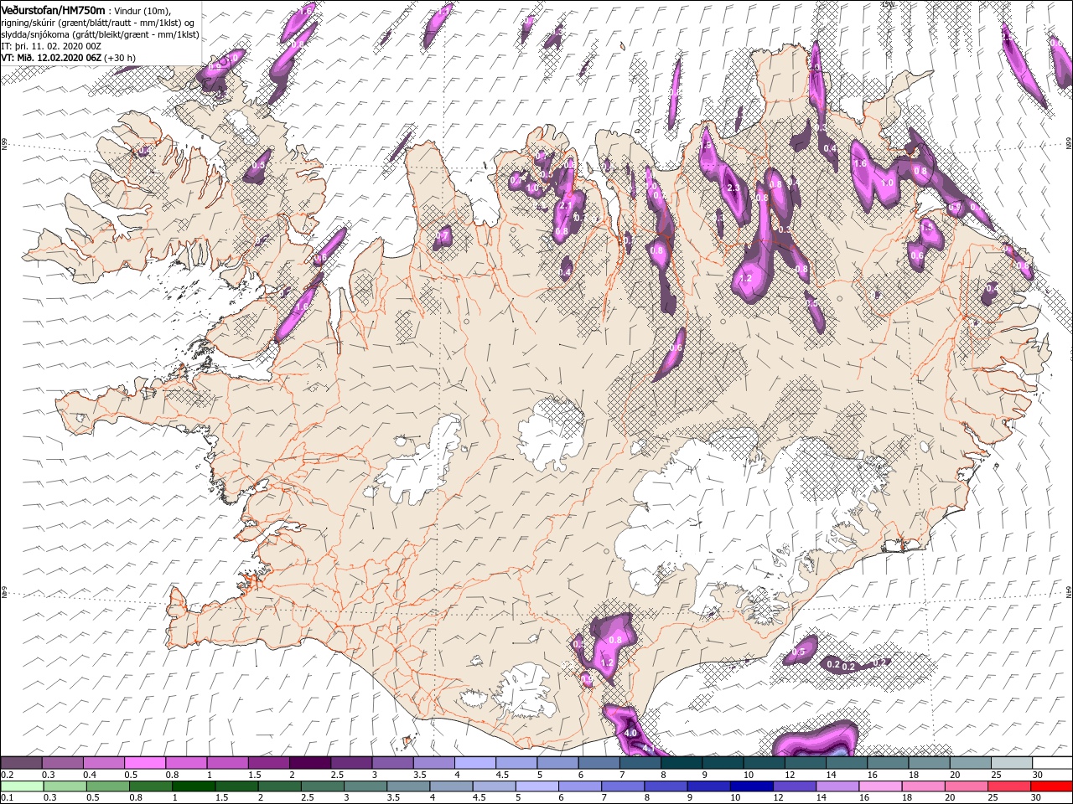Click the bright red swatch ending the lower legend

coord(1050,786)
